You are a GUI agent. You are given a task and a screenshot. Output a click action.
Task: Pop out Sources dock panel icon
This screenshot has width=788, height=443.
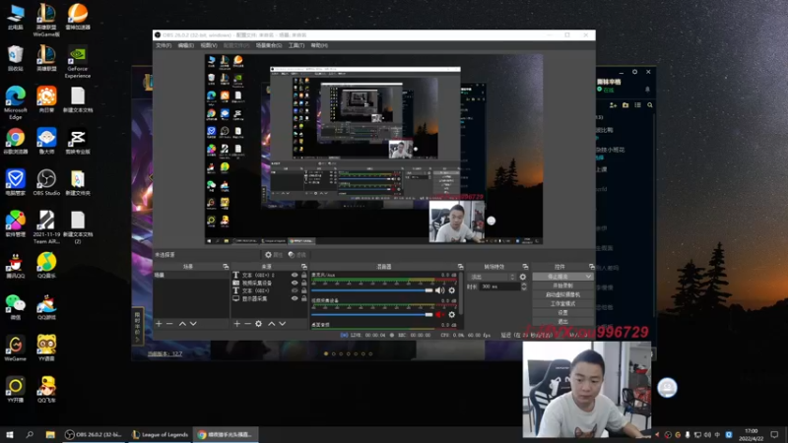pos(304,266)
